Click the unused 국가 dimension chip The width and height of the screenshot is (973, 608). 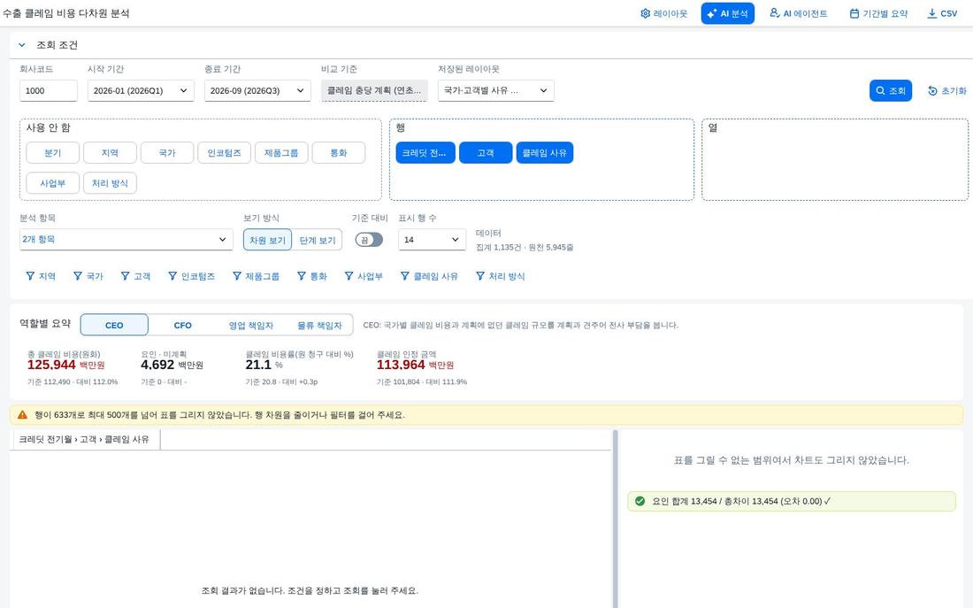point(167,153)
